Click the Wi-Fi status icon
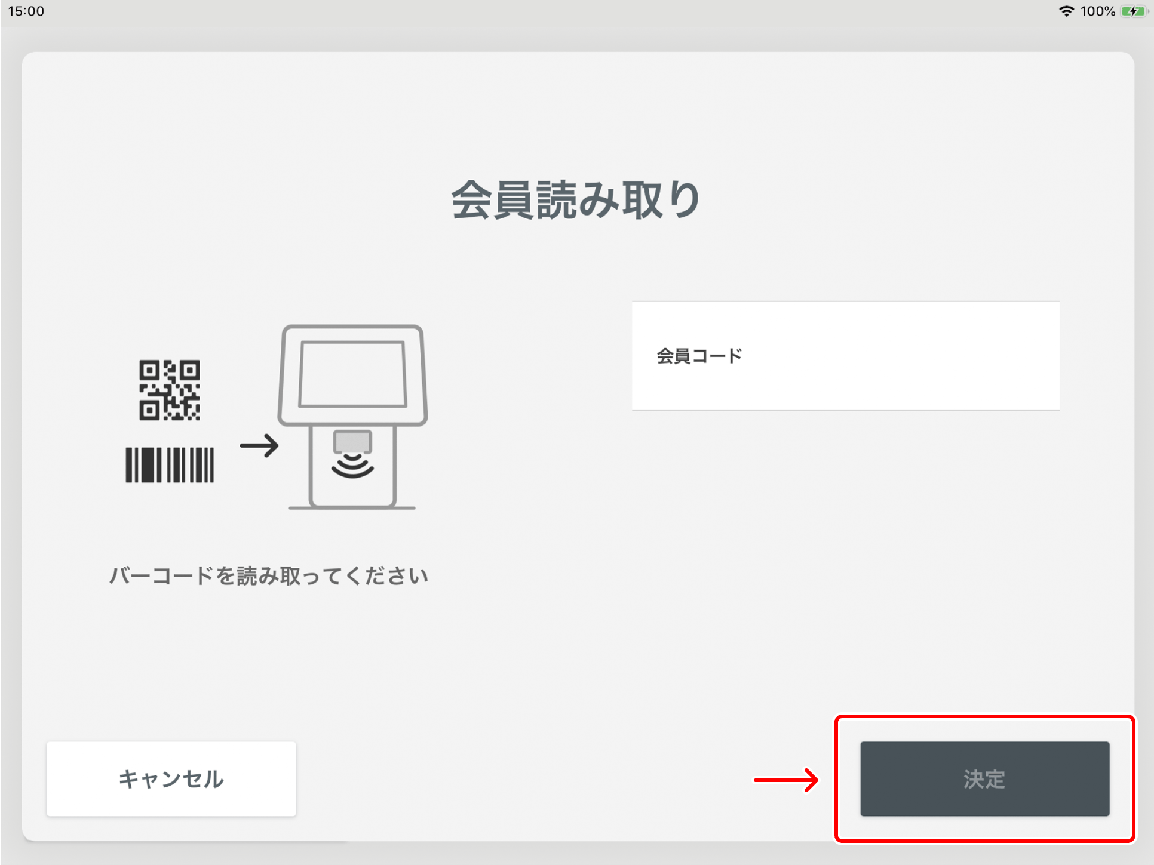 [1066, 11]
